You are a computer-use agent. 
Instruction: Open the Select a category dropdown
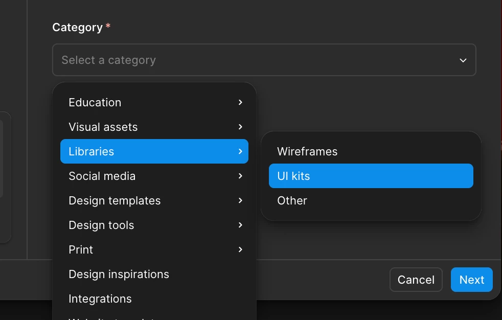click(x=256, y=60)
